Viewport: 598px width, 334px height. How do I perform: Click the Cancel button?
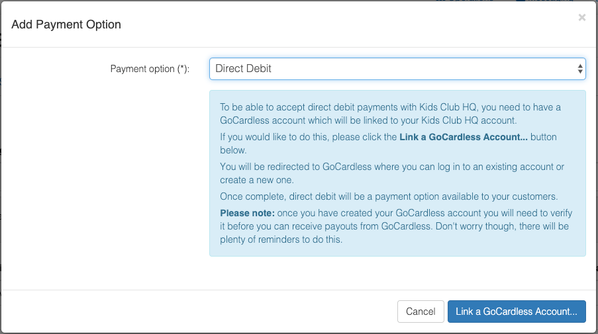(x=421, y=312)
